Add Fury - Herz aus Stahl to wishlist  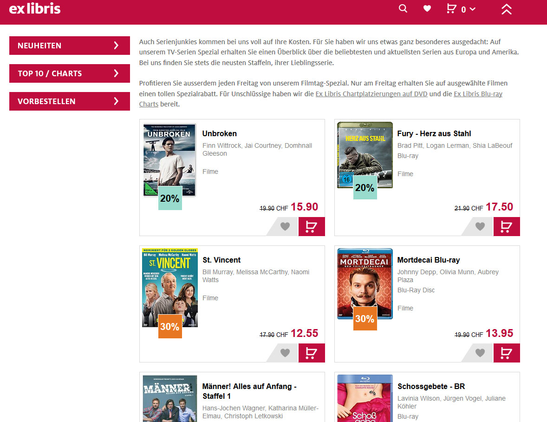click(x=480, y=226)
